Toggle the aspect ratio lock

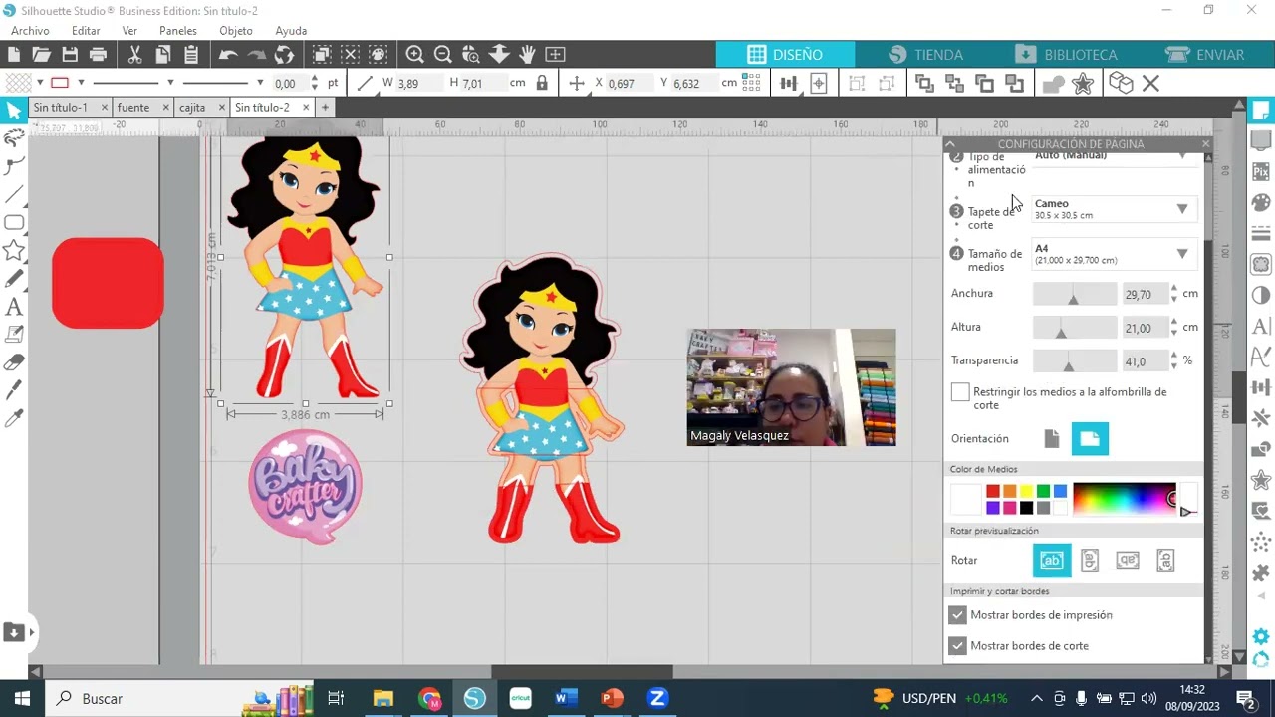pyautogui.click(x=542, y=84)
